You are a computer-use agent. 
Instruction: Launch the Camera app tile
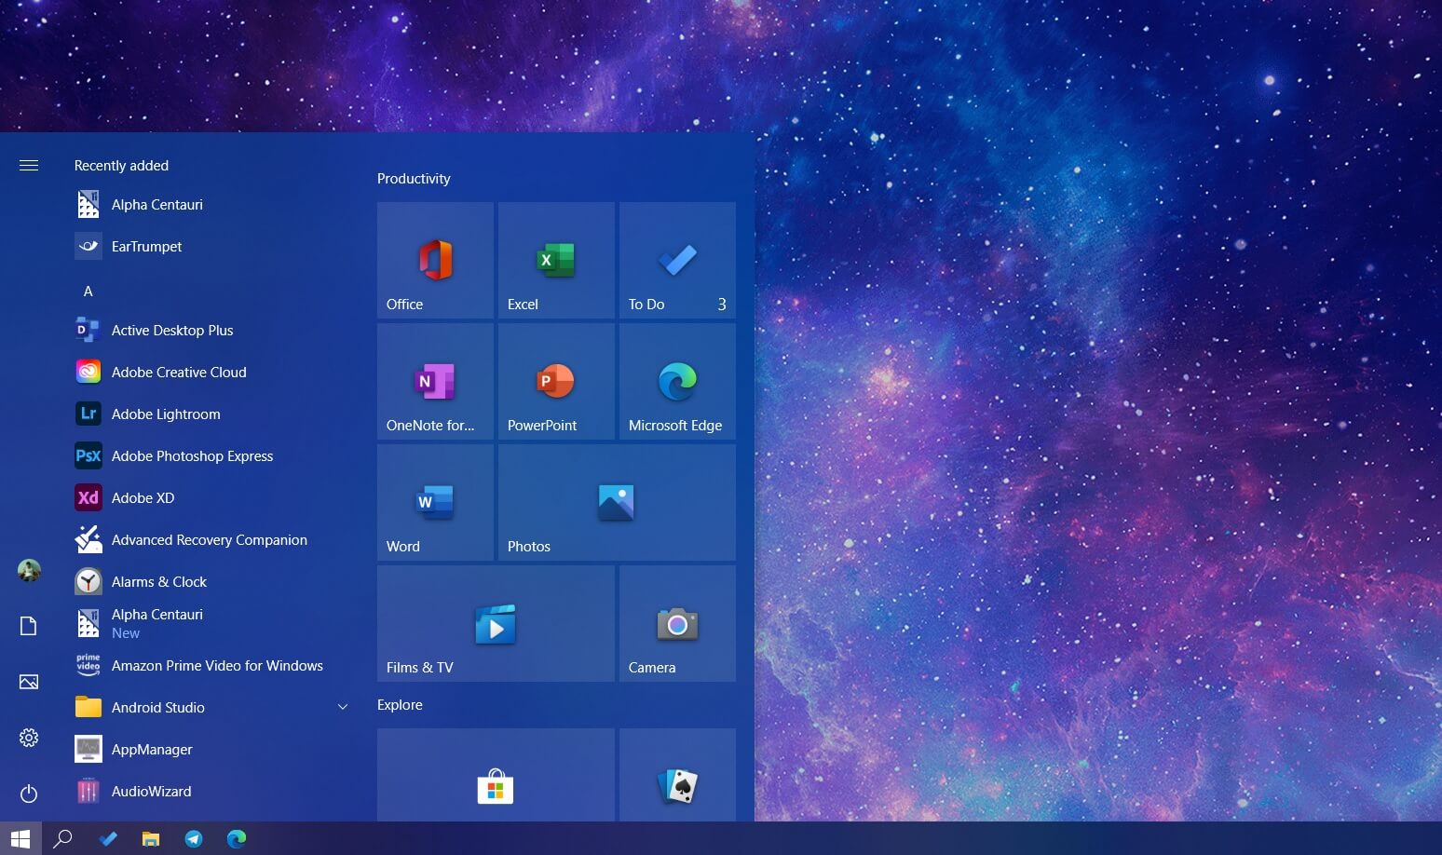[x=677, y=623]
